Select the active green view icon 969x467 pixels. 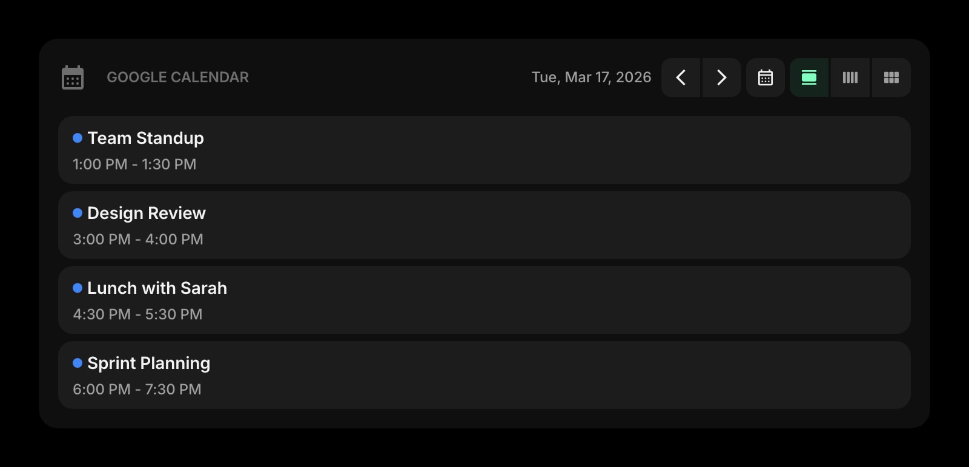(x=809, y=77)
